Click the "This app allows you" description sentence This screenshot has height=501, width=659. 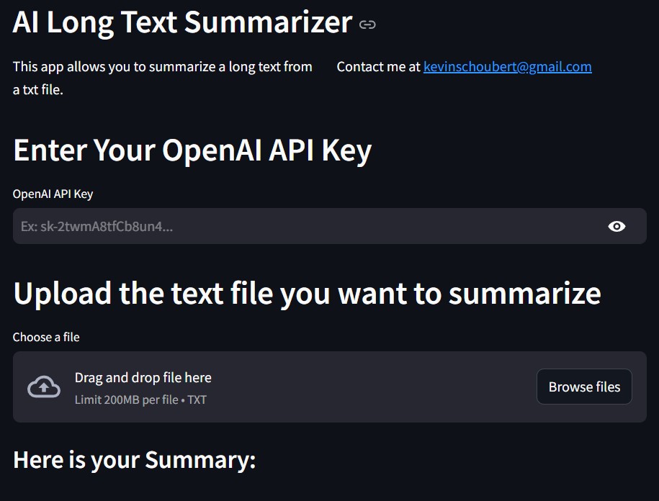(x=162, y=67)
